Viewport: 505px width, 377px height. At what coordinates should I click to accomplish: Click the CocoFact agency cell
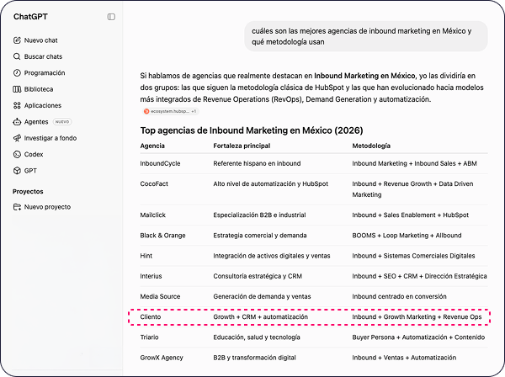point(154,183)
